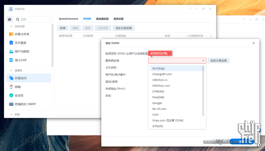Image resolution: width=265 pixels, height=151 pixels.
Task: Select DNSPod.com from provider list
Action: click(x=176, y=86)
